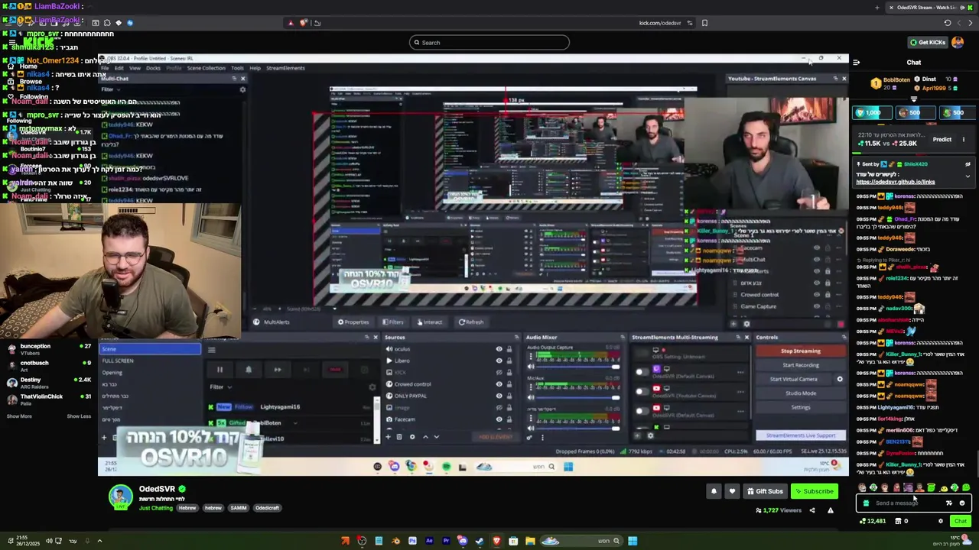Reload the page in the browser

(948, 23)
